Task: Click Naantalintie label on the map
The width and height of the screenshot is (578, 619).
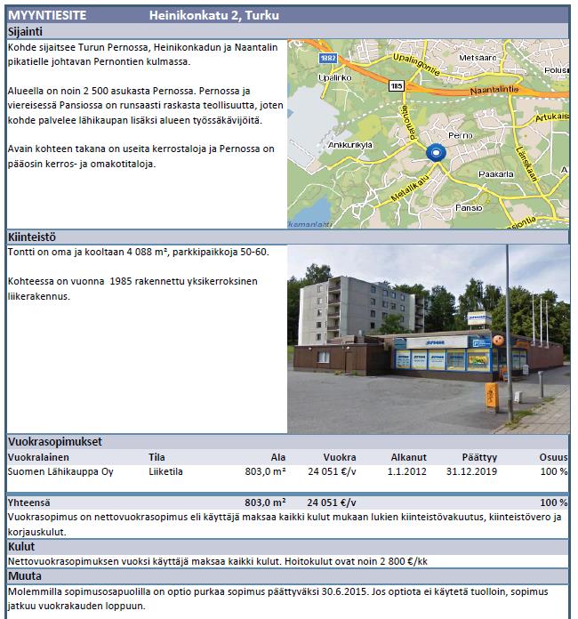Action: click(494, 91)
